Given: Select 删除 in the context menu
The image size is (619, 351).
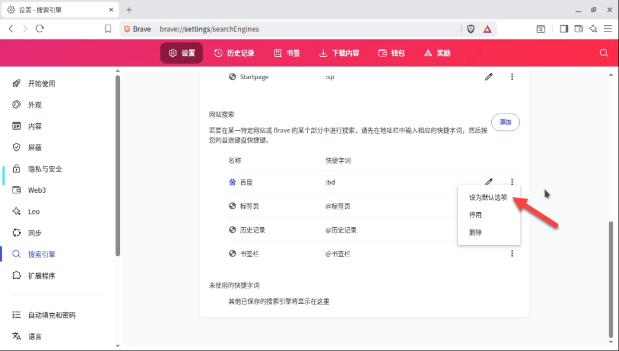Looking at the screenshot, I should point(475,232).
